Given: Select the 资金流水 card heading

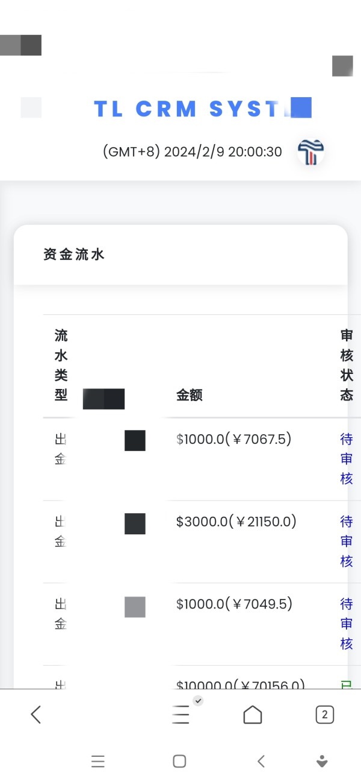Looking at the screenshot, I should tap(74, 254).
